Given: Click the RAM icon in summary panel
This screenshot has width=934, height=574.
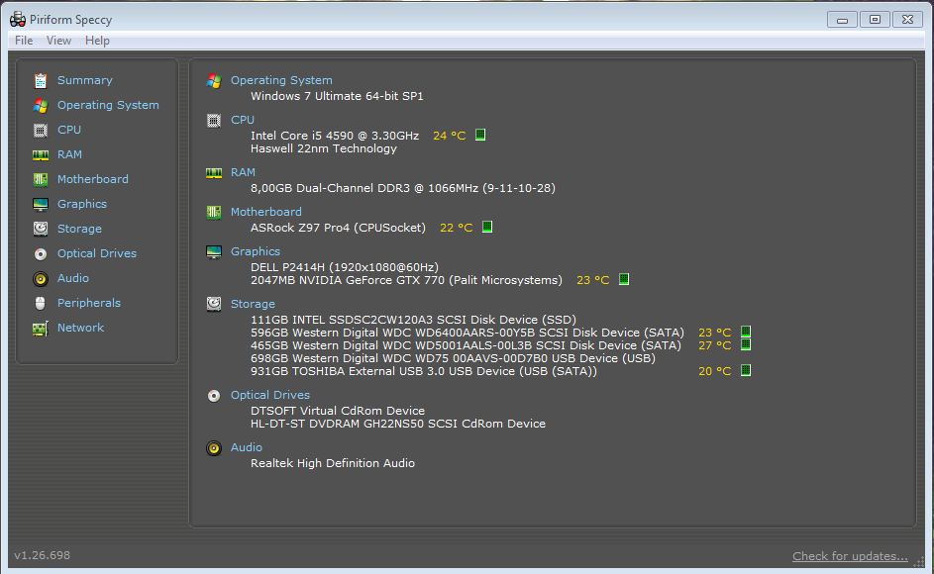Looking at the screenshot, I should pyautogui.click(x=214, y=172).
